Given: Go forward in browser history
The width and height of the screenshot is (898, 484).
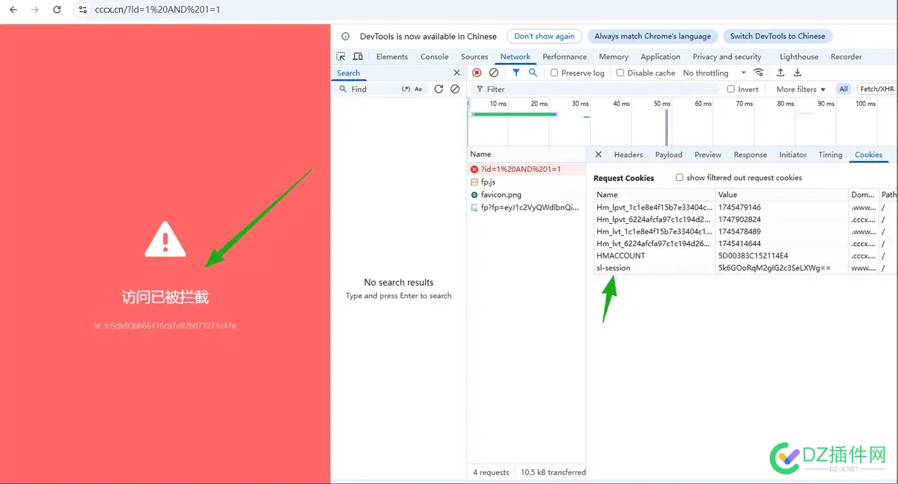Looking at the screenshot, I should click(35, 10).
